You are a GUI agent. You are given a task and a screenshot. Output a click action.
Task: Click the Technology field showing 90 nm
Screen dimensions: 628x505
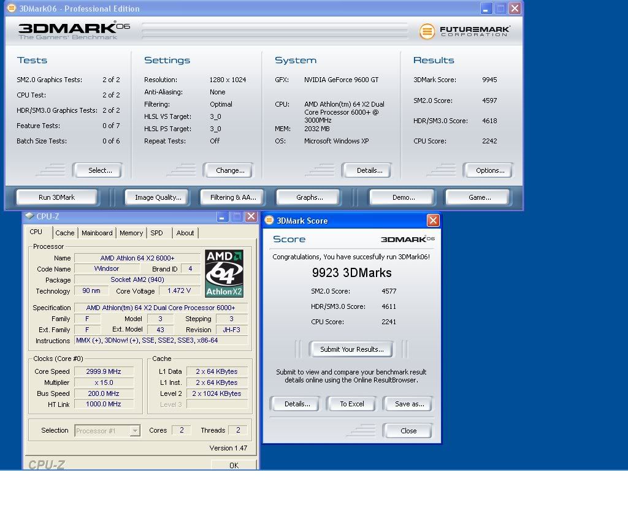coord(91,290)
